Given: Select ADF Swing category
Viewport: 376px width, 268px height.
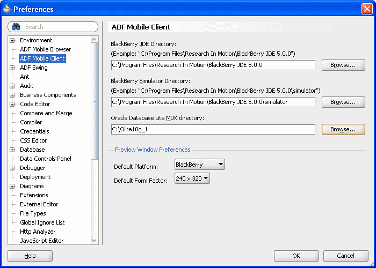Looking at the screenshot, I should (33, 68).
